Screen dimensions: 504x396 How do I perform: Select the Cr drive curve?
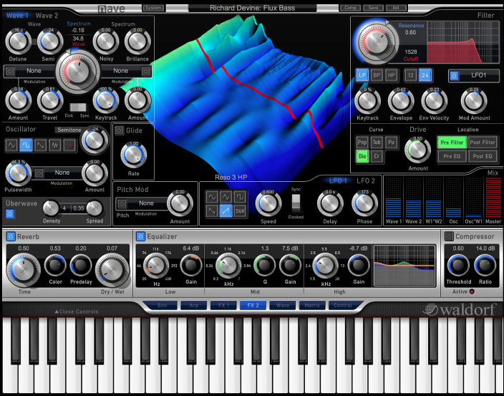pos(377,157)
